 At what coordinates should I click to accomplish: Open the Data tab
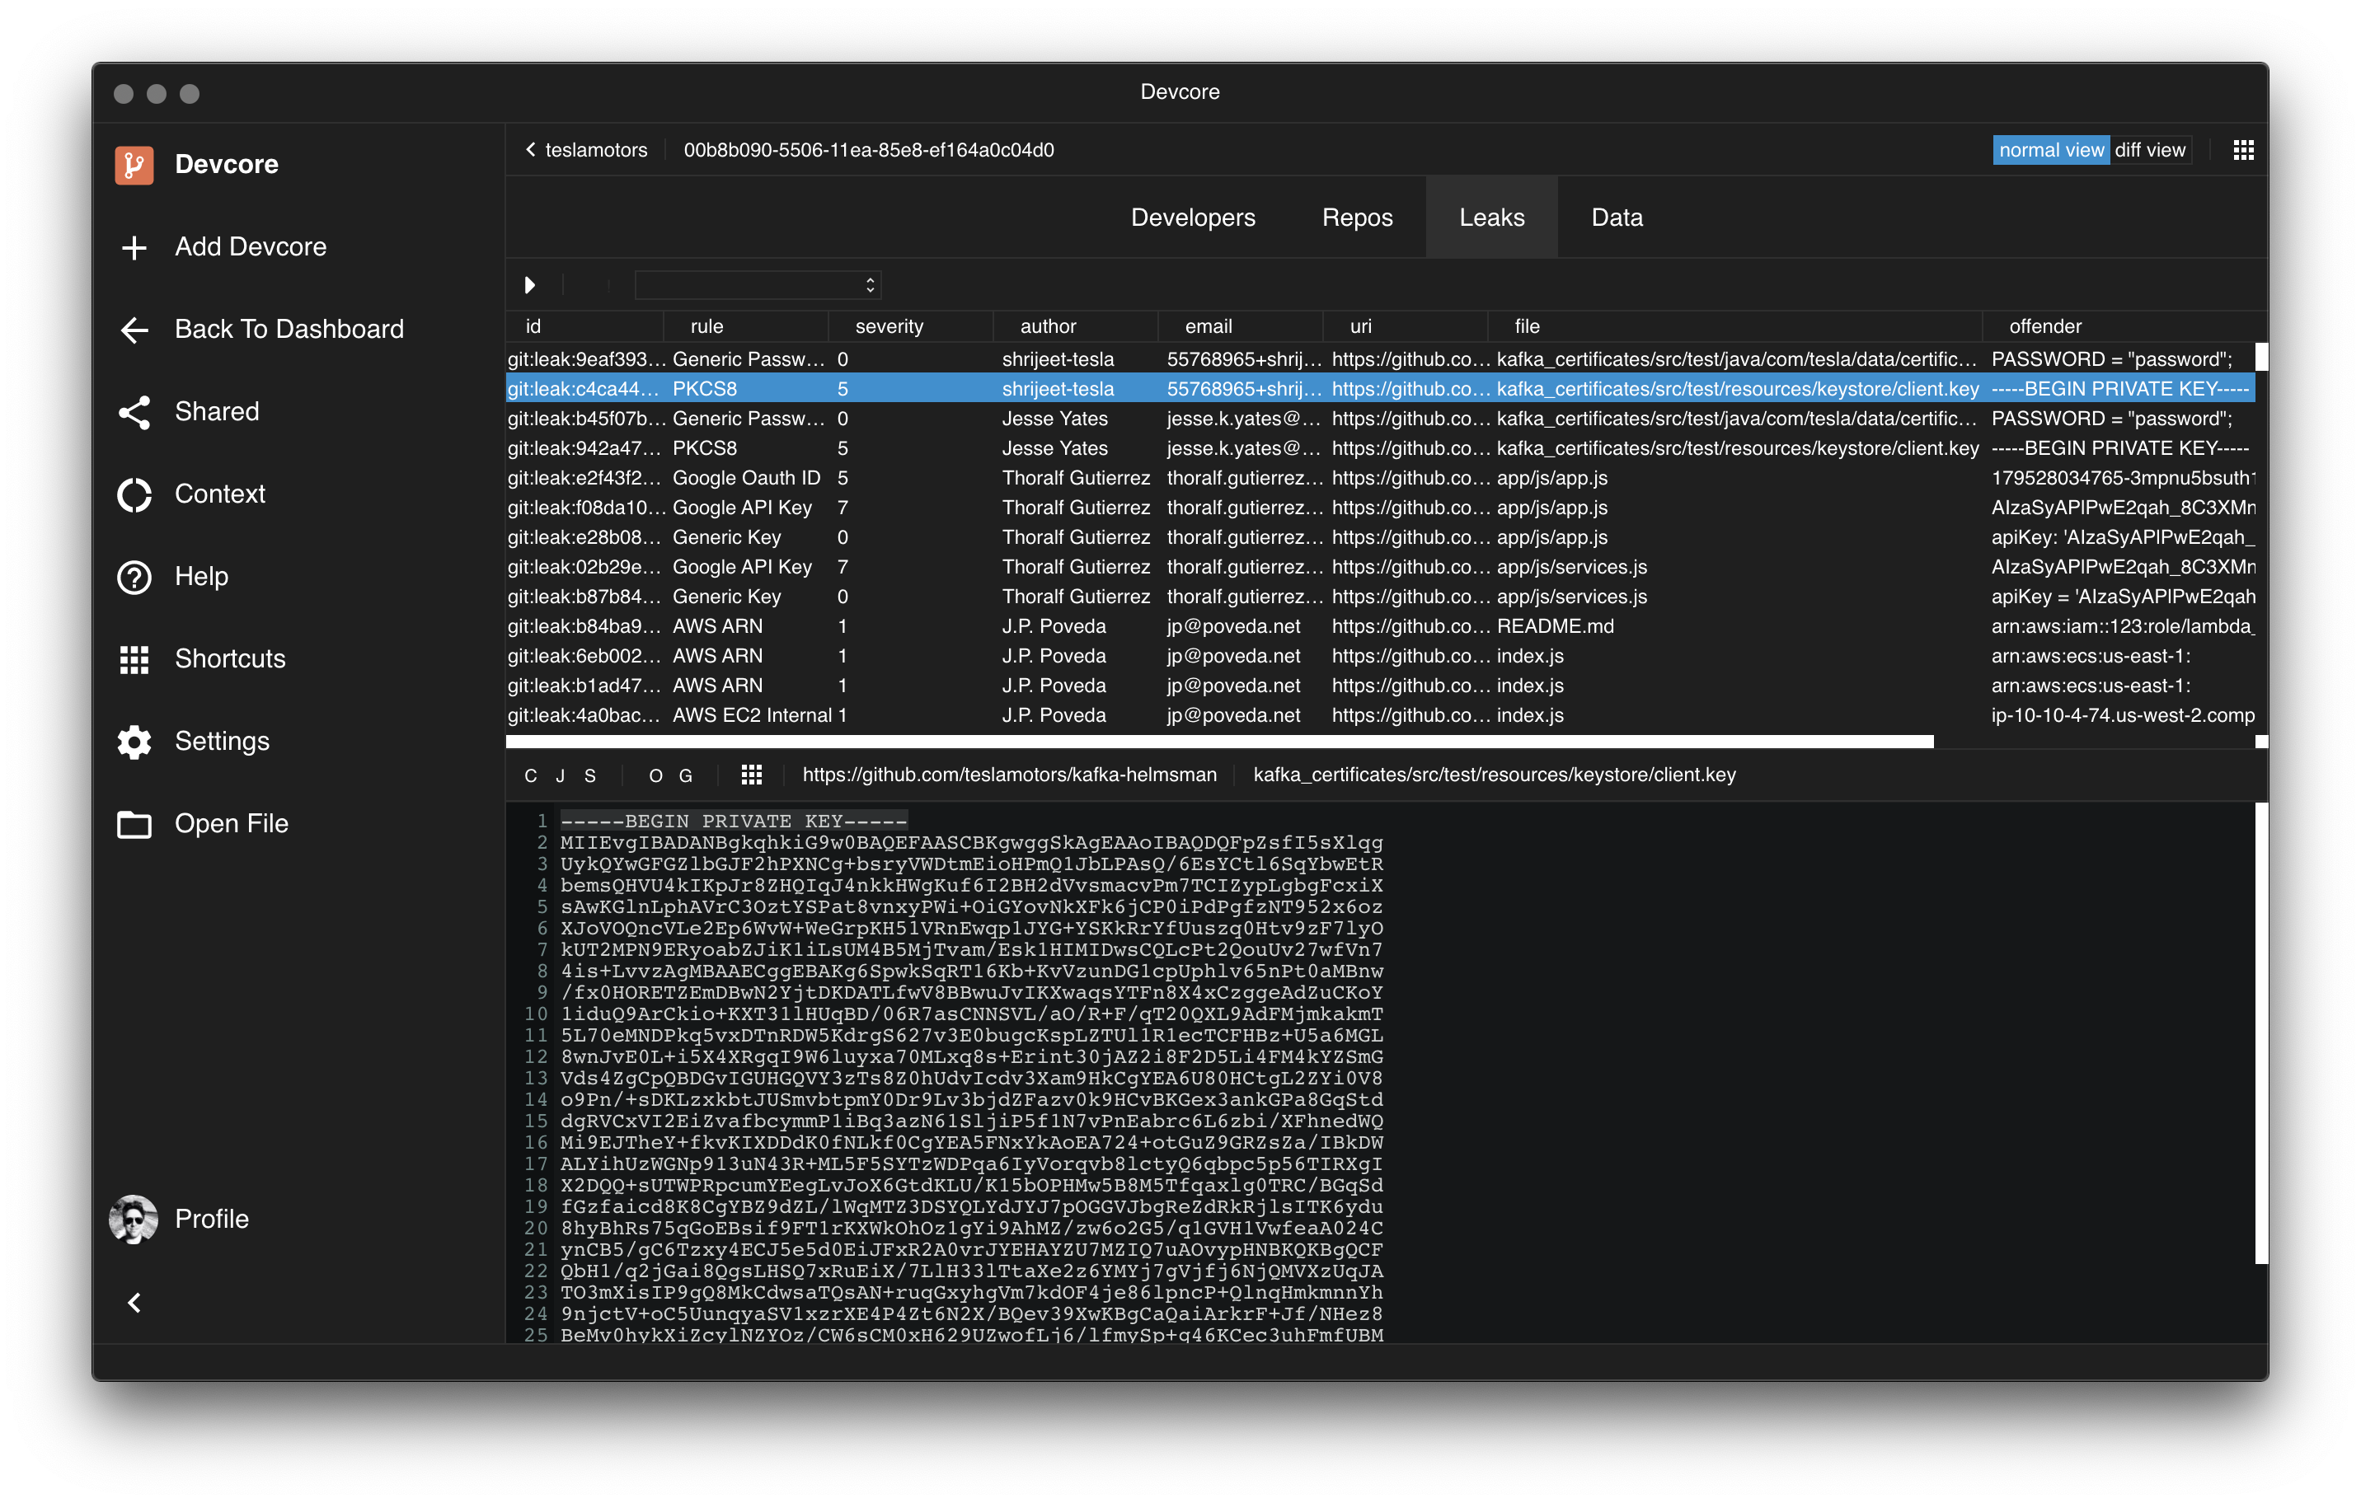click(1615, 217)
